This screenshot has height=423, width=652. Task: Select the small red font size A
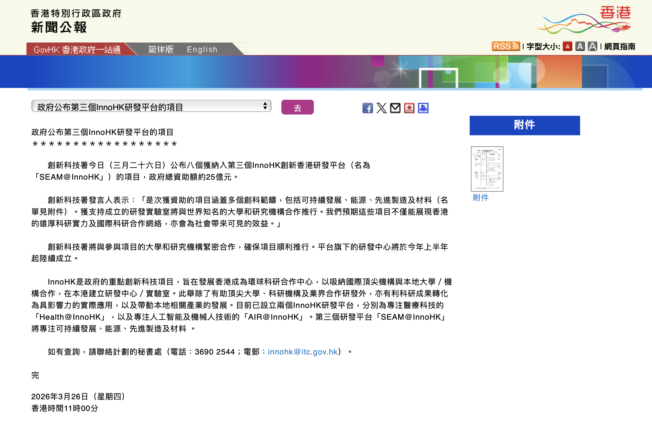point(567,47)
